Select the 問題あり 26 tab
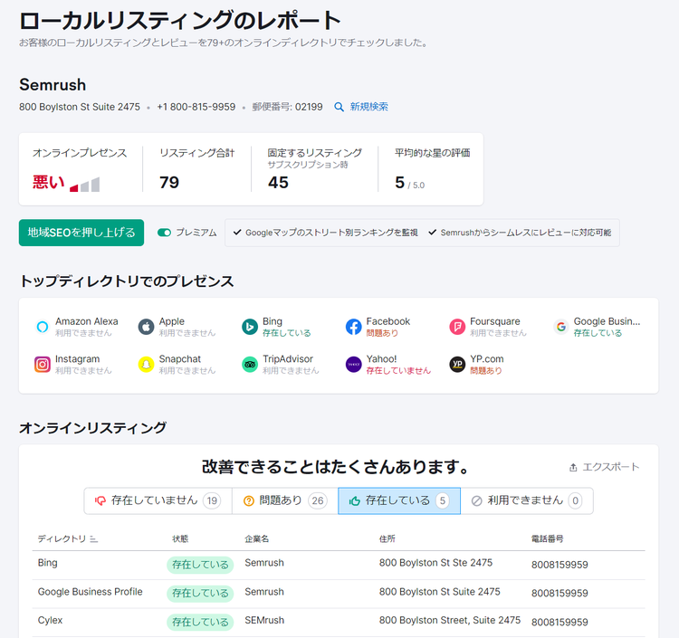Screen dimensions: 679x638 pyautogui.click(x=285, y=500)
